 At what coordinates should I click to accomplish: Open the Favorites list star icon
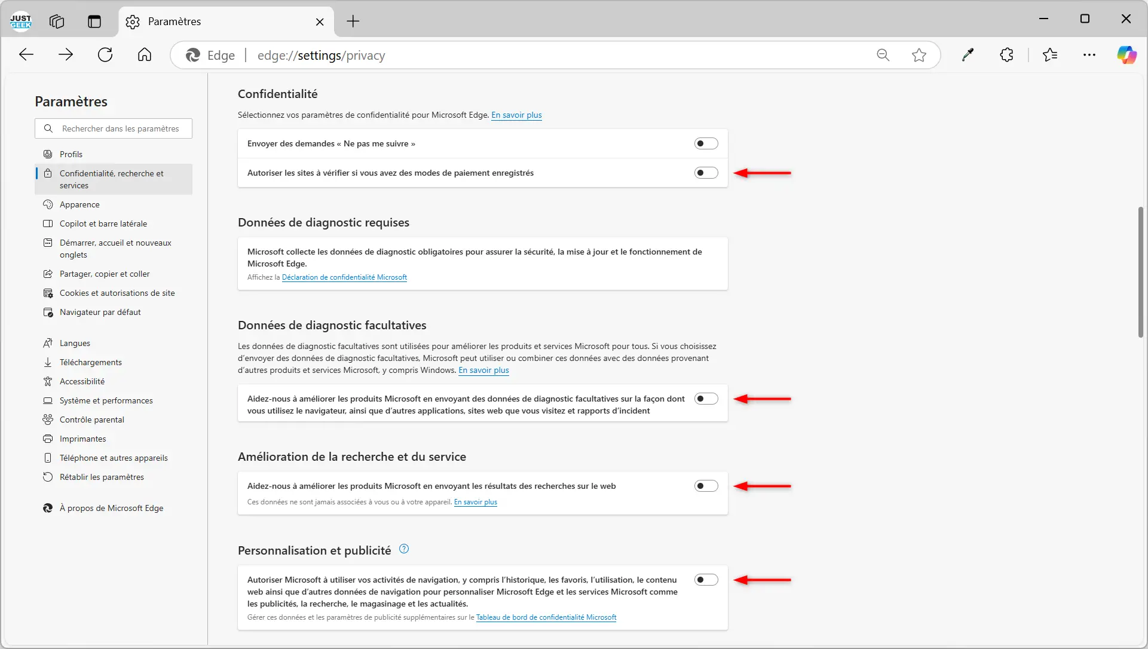point(1049,55)
